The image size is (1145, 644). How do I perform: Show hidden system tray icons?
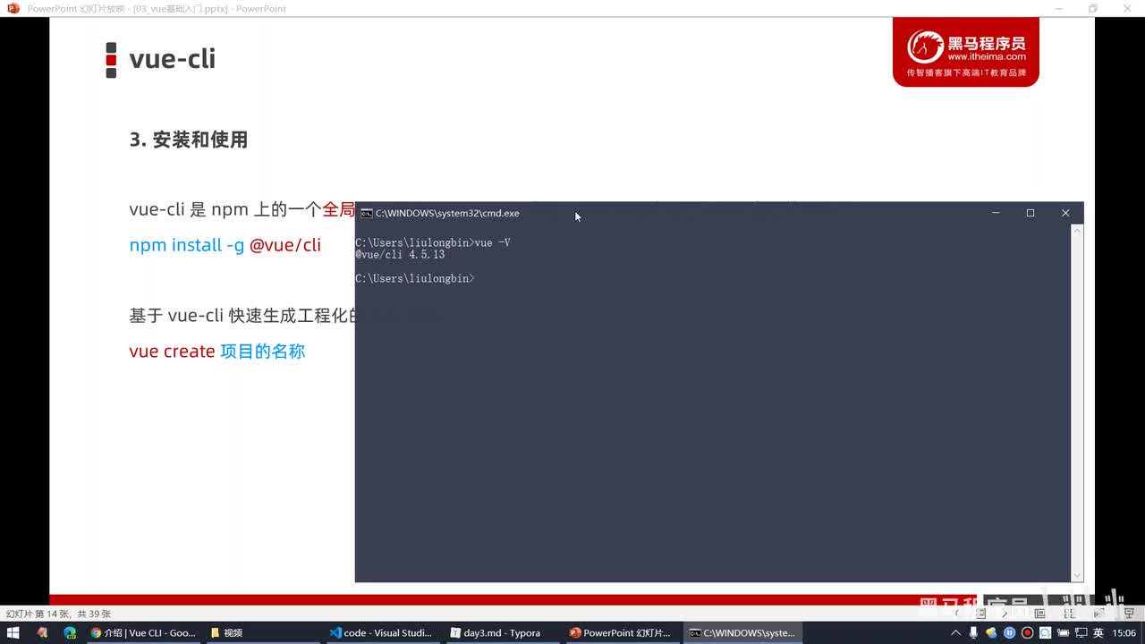[x=955, y=632]
